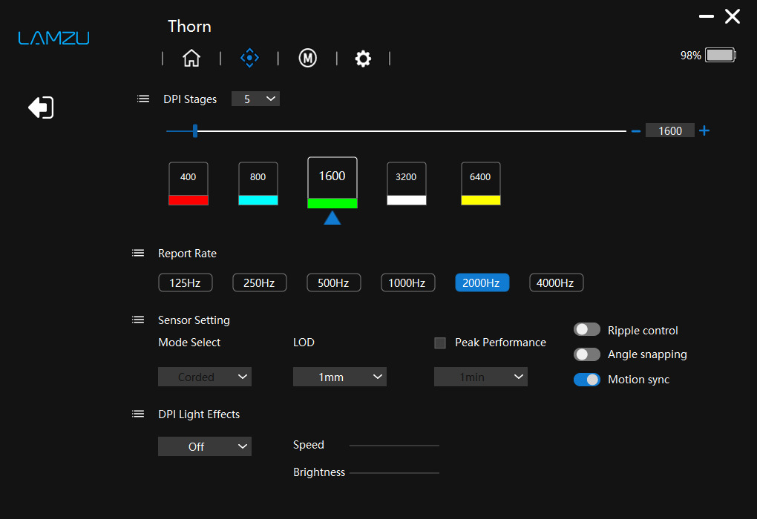Click the LAMZU logo

pyautogui.click(x=53, y=38)
